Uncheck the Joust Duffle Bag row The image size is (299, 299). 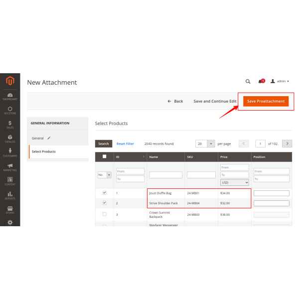click(104, 193)
